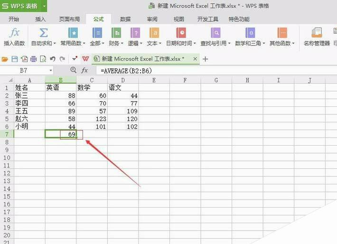Open the Logical (逻辑) functions icon

click(135, 33)
